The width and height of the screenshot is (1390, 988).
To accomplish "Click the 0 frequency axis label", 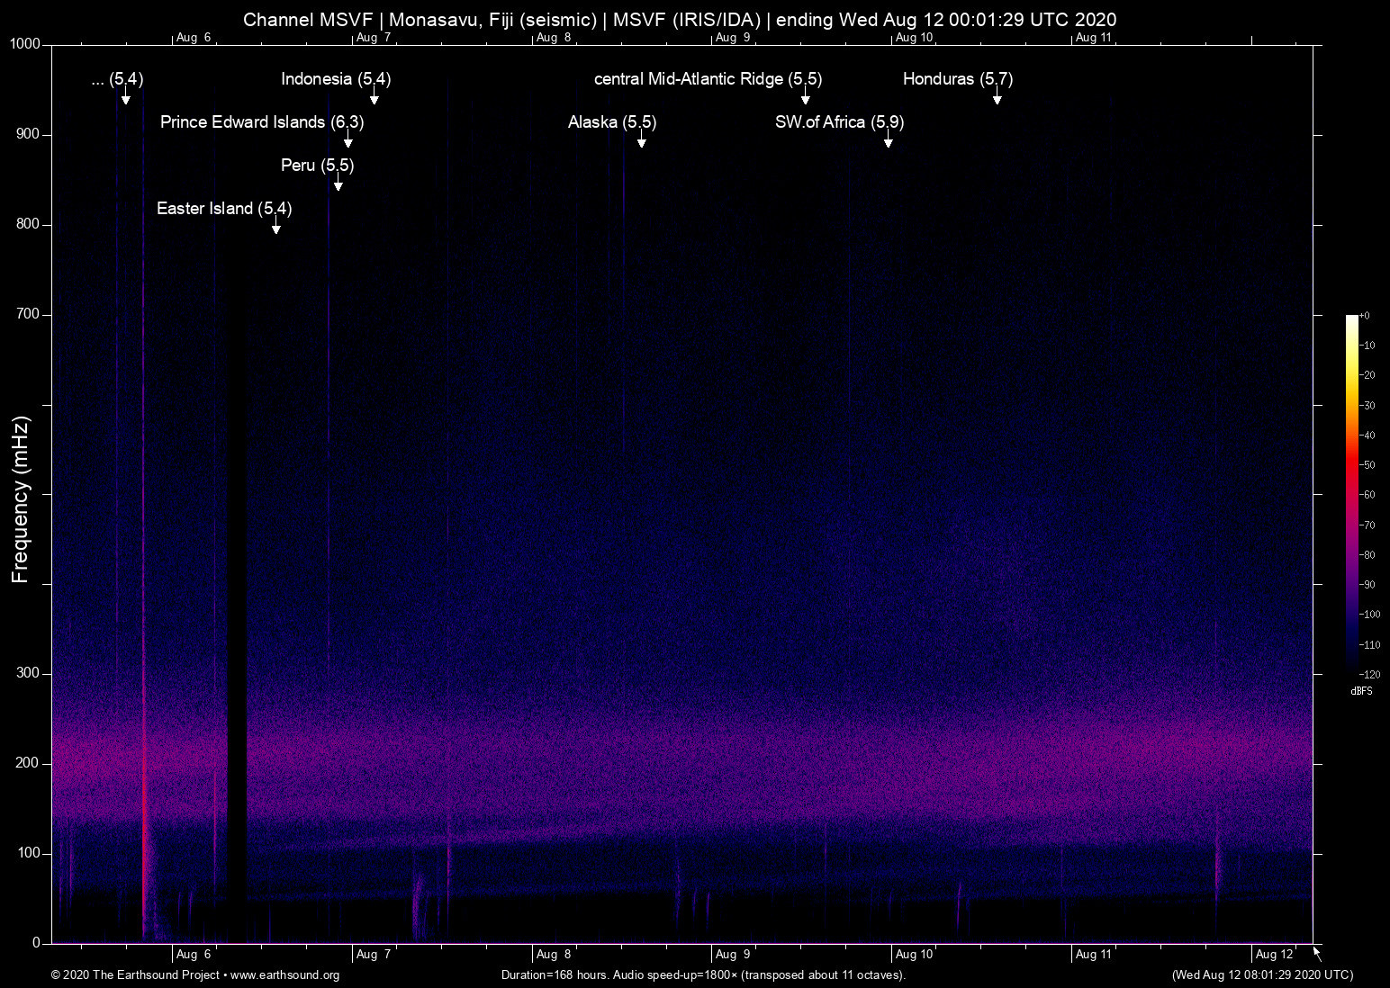I will click(37, 943).
